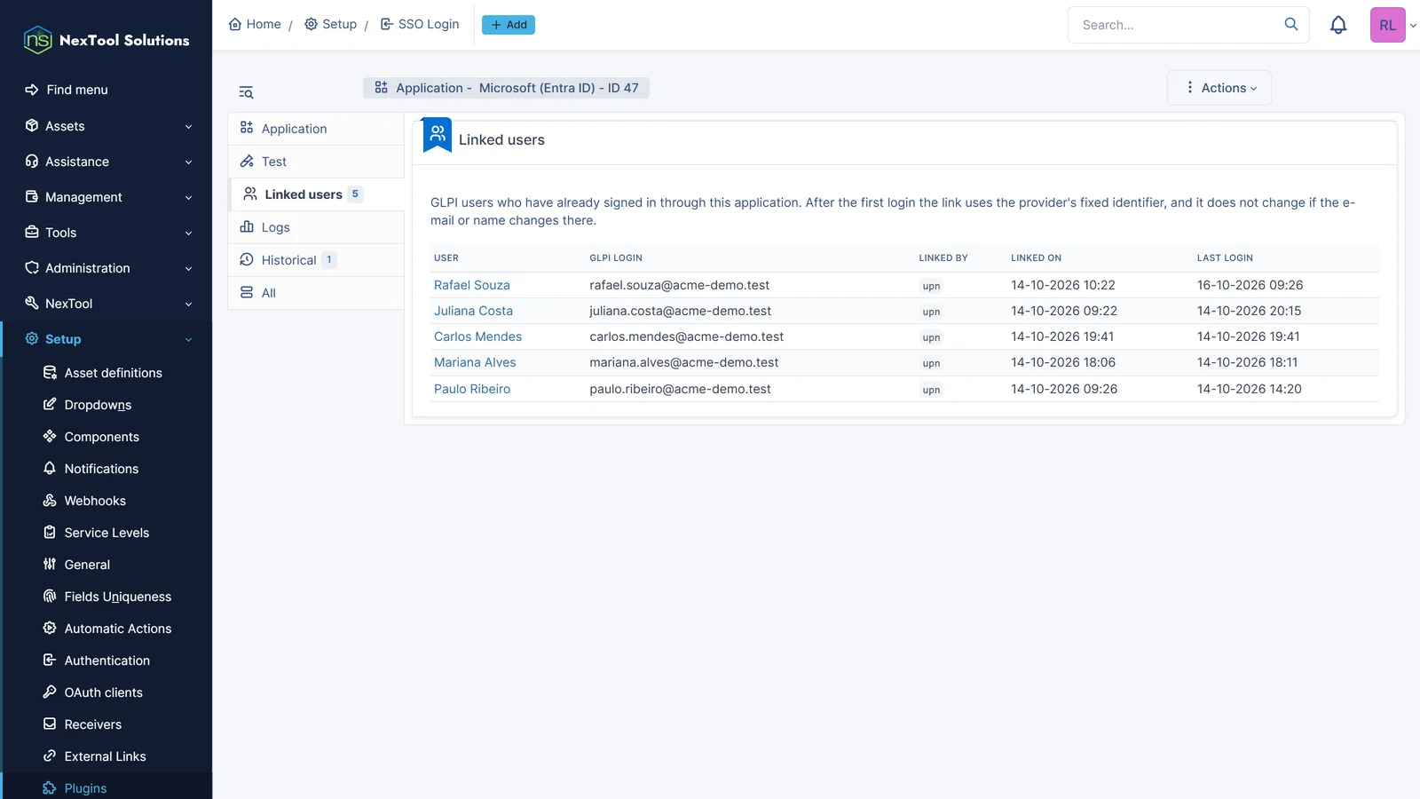Viewport: 1420px width, 799px height.
Task: Click the NexTool Solutions logo
Action: coord(106,40)
